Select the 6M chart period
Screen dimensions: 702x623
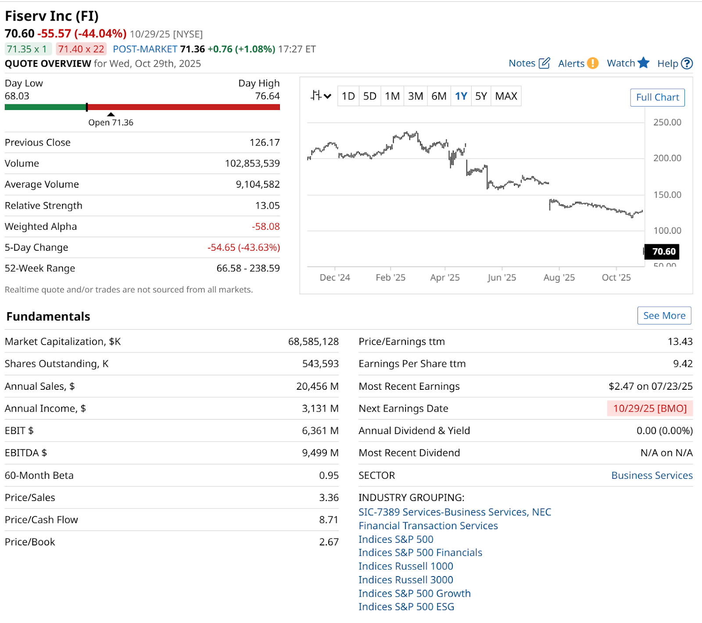[x=439, y=96]
